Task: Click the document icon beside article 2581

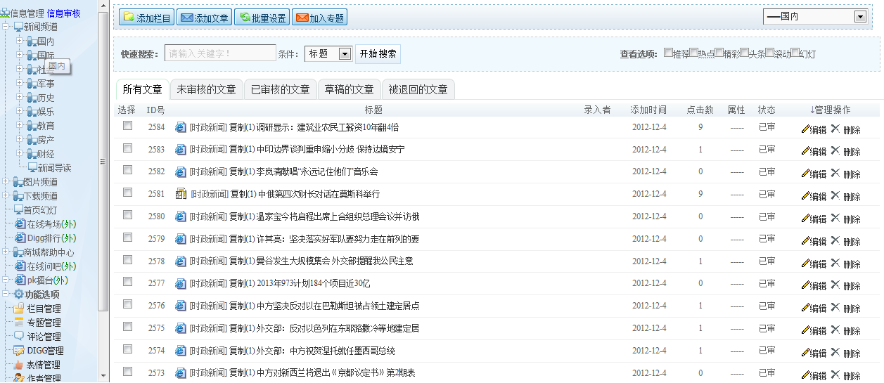Action: tap(180, 194)
